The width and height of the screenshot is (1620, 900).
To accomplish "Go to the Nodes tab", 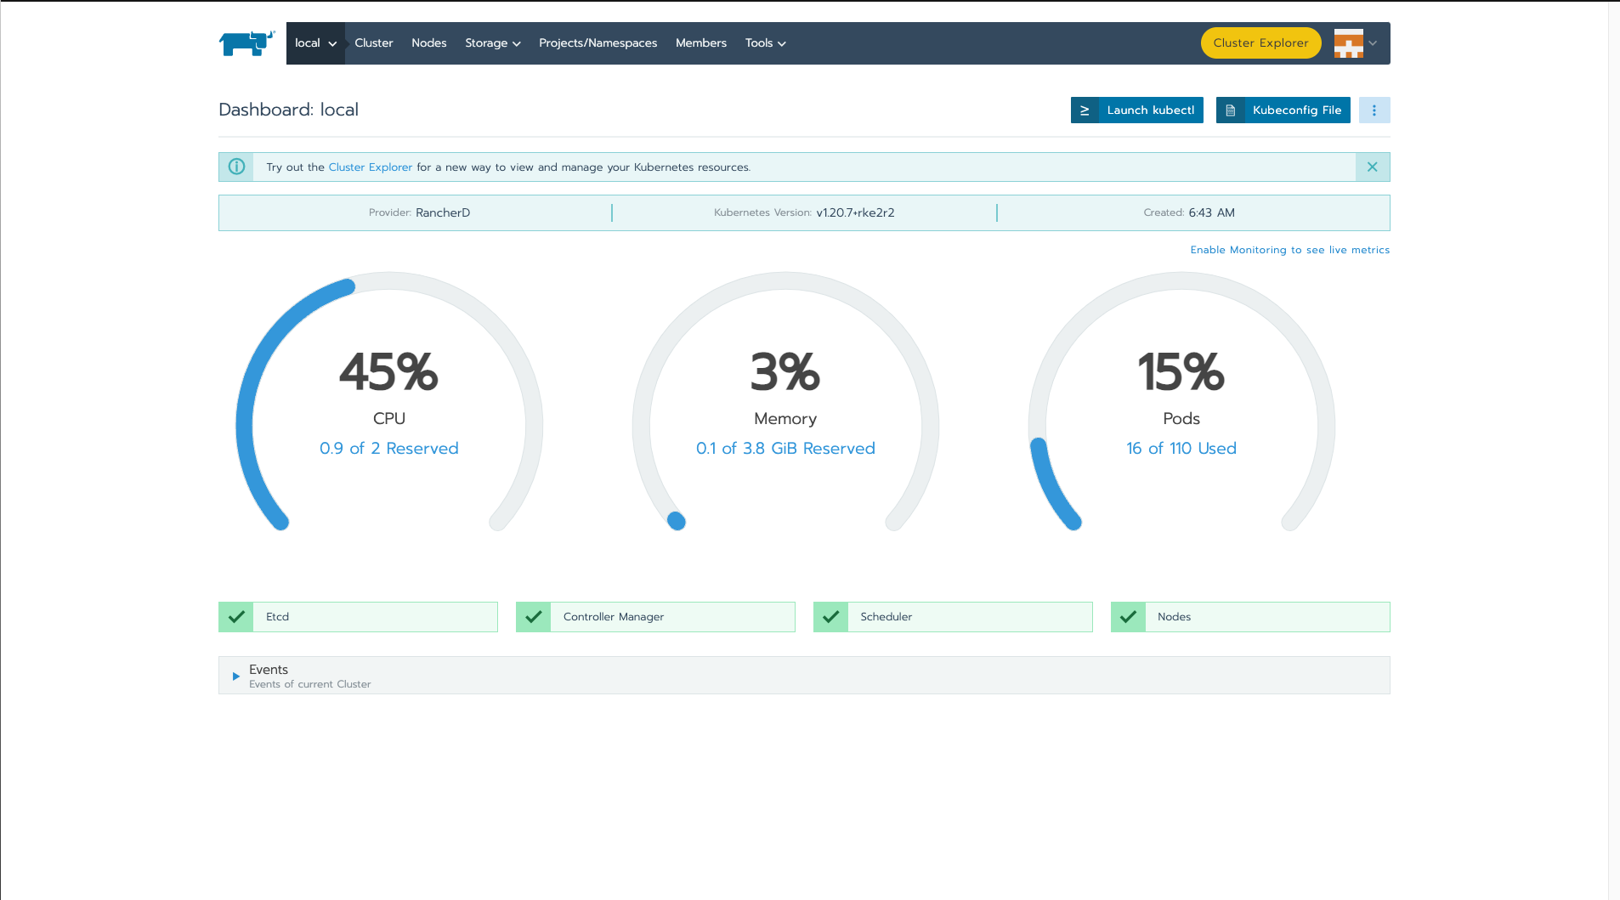I will coord(428,43).
